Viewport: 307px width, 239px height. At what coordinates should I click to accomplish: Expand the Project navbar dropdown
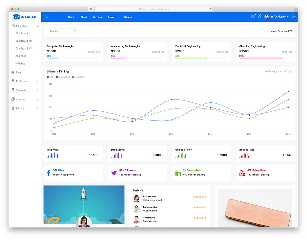point(113,17)
